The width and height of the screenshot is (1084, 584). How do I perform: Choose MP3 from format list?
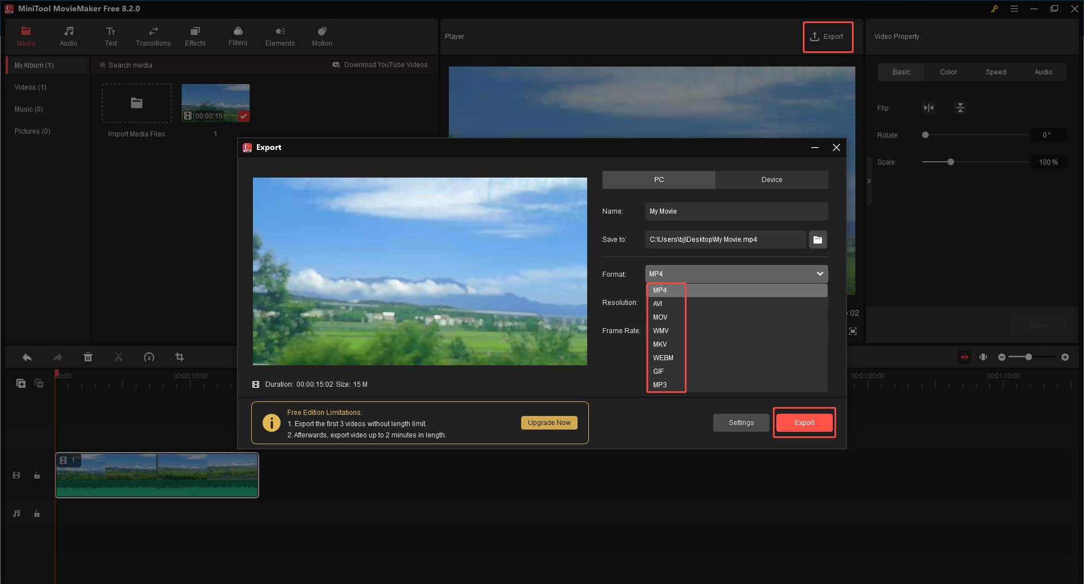tap(737, 385)
